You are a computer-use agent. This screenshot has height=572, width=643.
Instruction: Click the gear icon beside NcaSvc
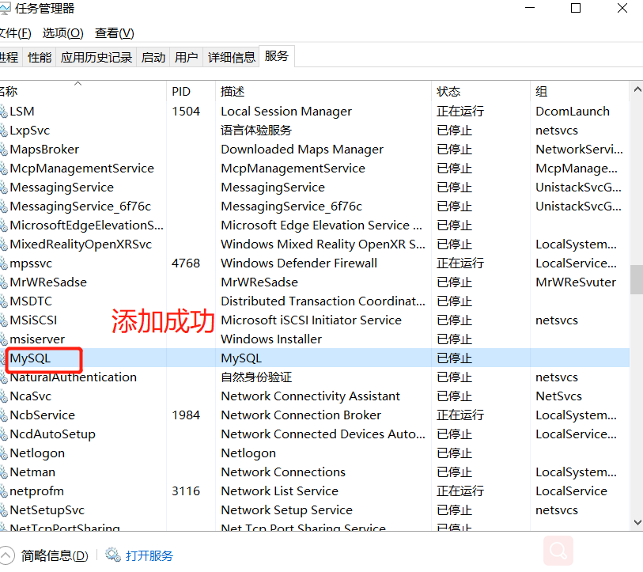point(4,396)
